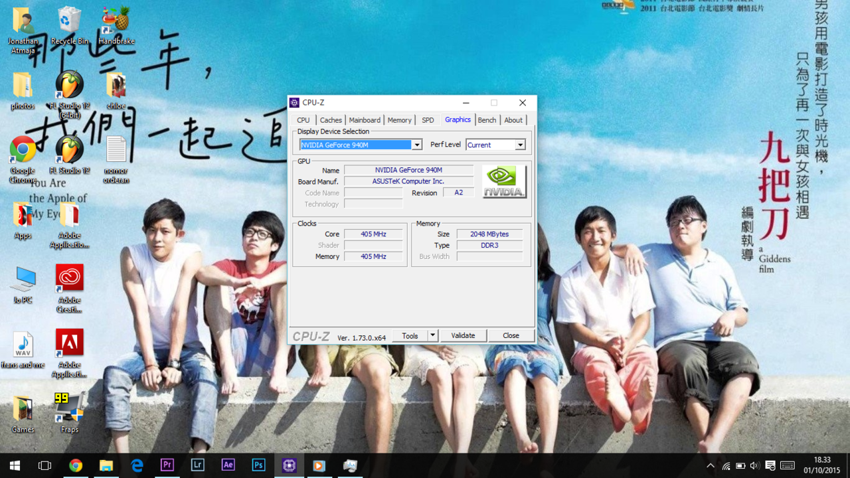Open the frans and me WAV file
The height and width of the screenshot is (478, 850).
tap(23, 350)
